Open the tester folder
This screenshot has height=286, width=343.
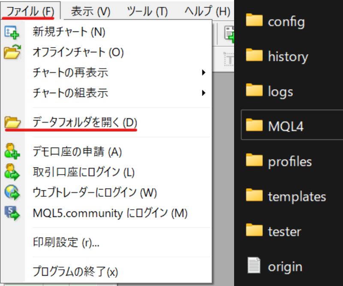click(x=284, y=232)
